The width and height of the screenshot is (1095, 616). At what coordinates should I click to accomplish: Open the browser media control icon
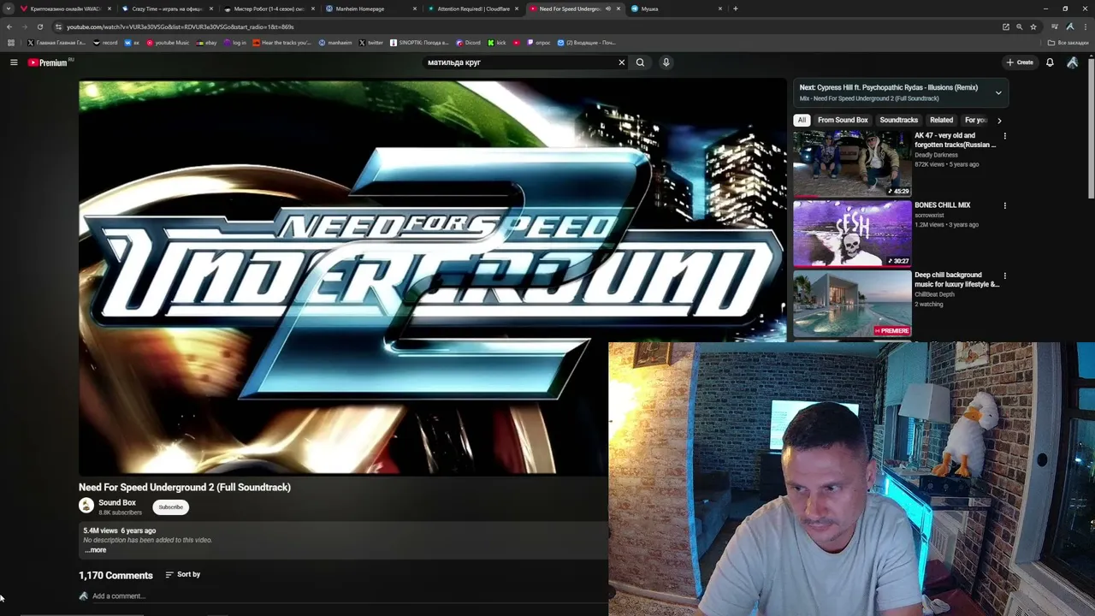[x=1055, y=27]
